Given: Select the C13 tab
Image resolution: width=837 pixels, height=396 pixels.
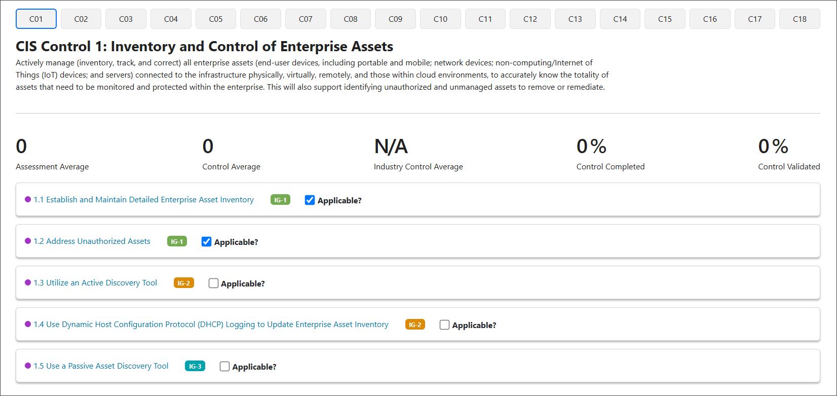Looking at the screenshot, I should [x=575, y=19].
